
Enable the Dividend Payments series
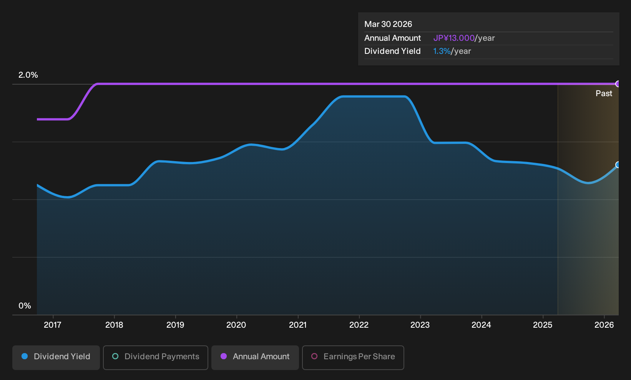(x=156, y=358)
